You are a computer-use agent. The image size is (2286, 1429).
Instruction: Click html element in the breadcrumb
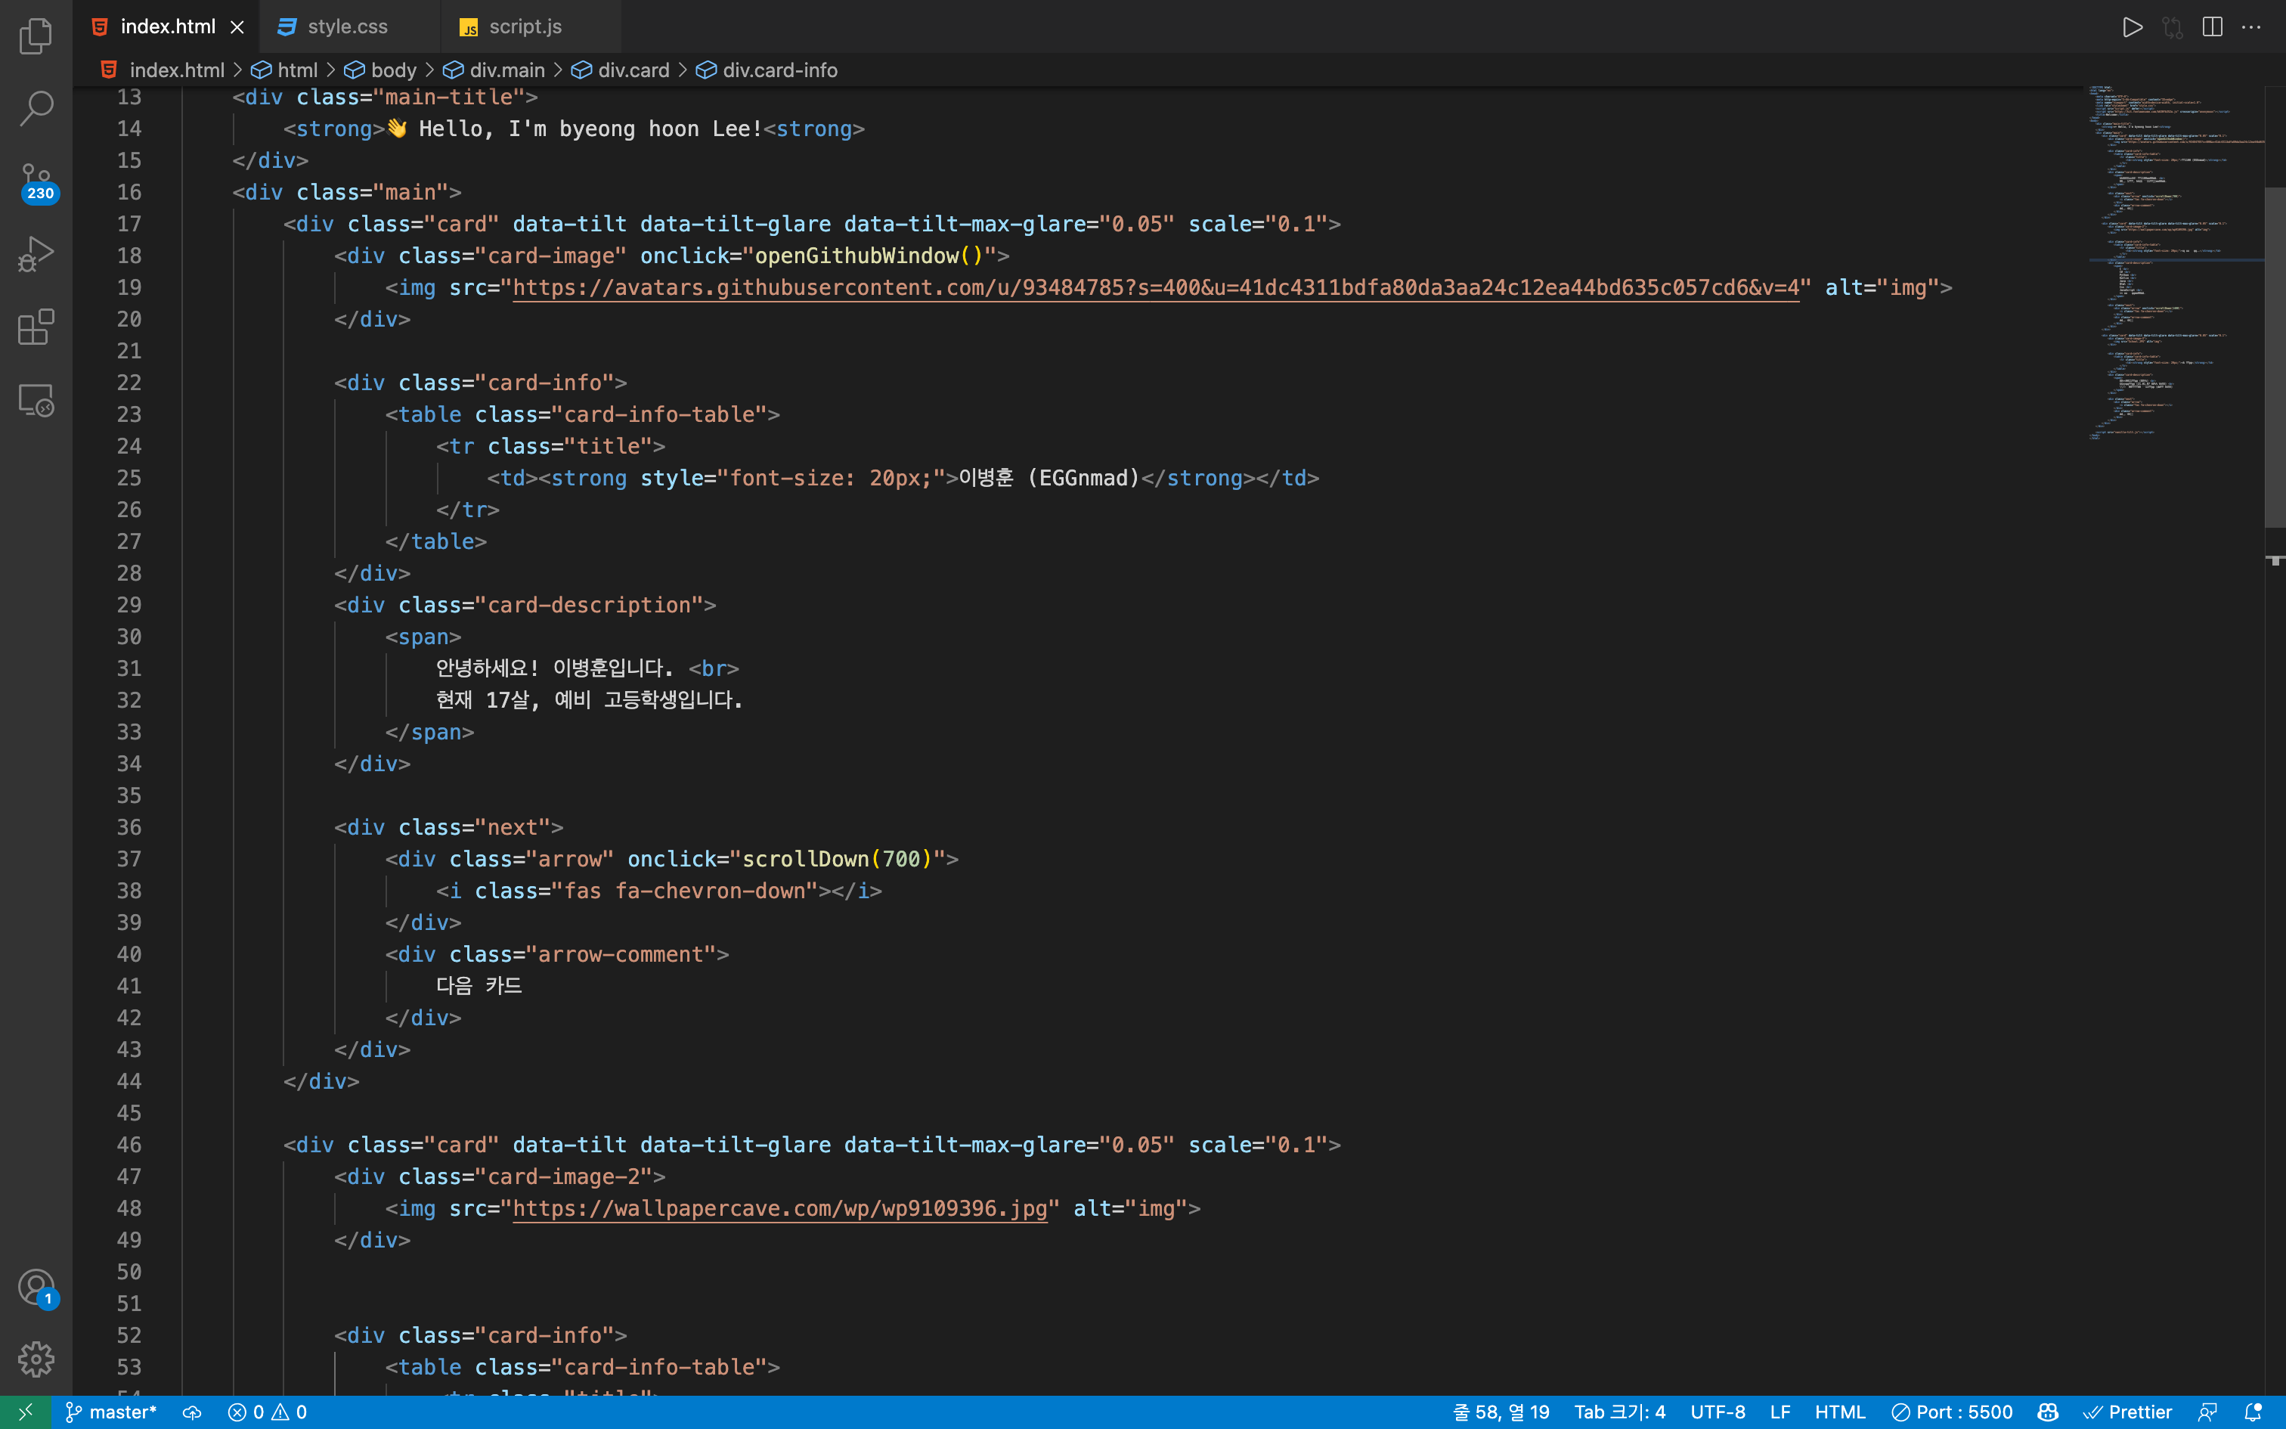click(x=296, y=70)
